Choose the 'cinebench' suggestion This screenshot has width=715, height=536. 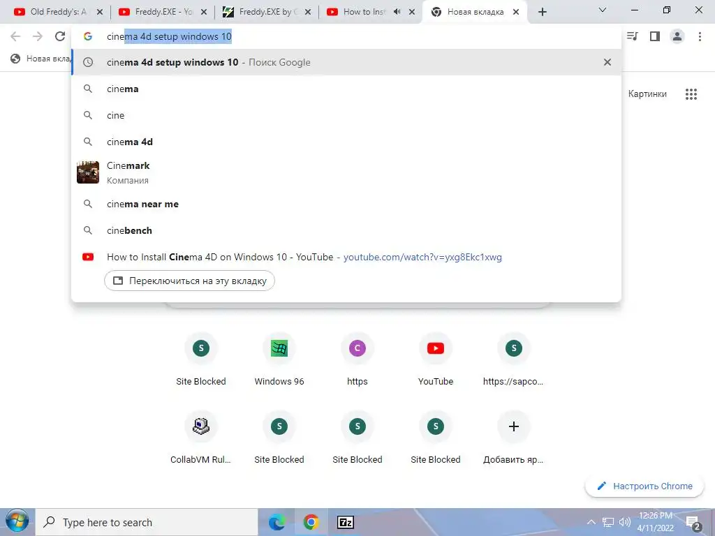click(346, 230)
